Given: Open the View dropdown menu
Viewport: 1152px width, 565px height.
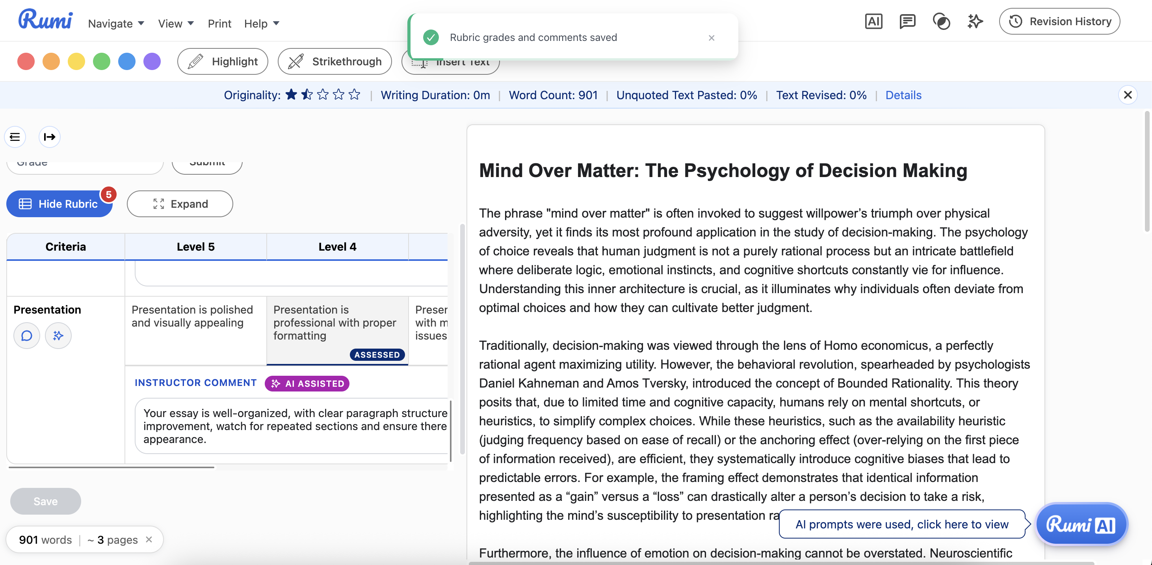Looking at the screenshot, I should click(176, 23).
